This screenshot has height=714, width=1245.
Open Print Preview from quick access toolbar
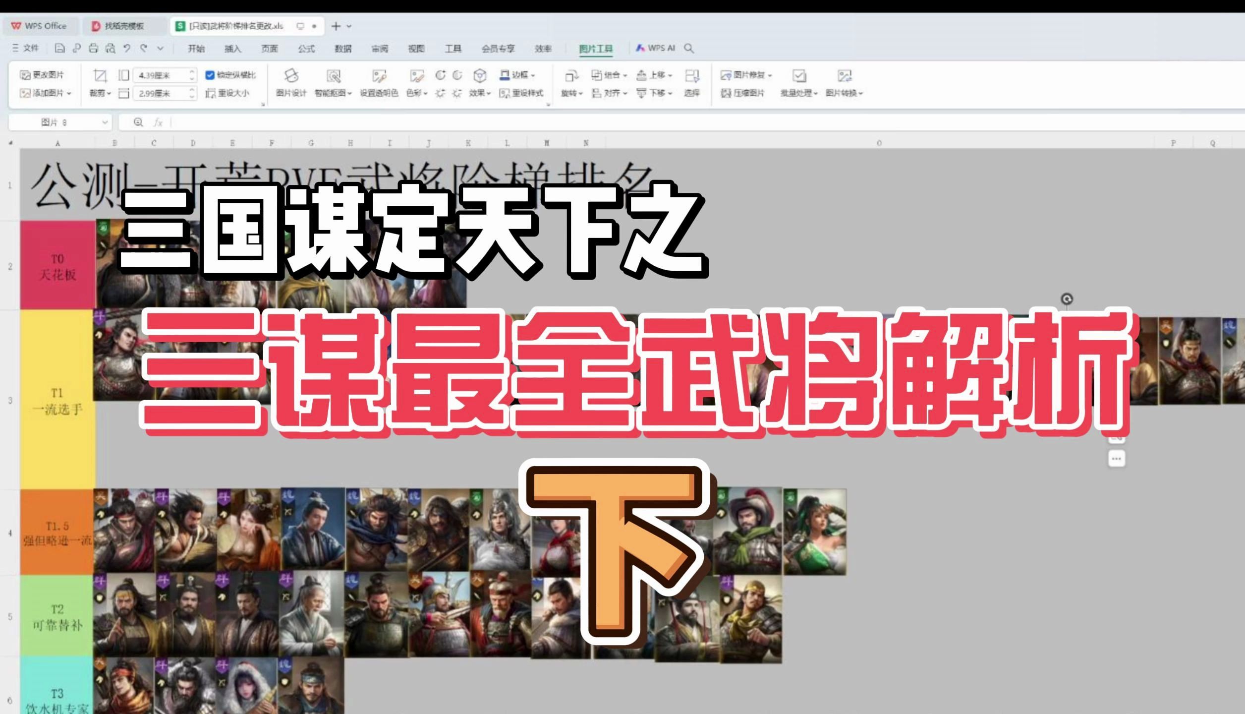pyautogui.click(x=110, y=48)
